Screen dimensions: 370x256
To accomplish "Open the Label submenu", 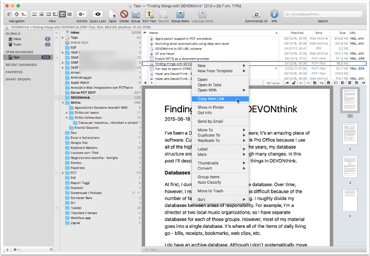I will [x=220, y=149].
